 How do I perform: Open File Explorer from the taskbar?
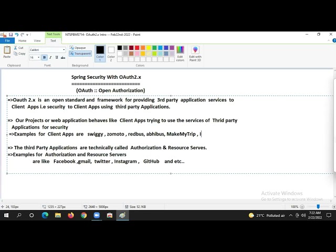pos(58,215)
